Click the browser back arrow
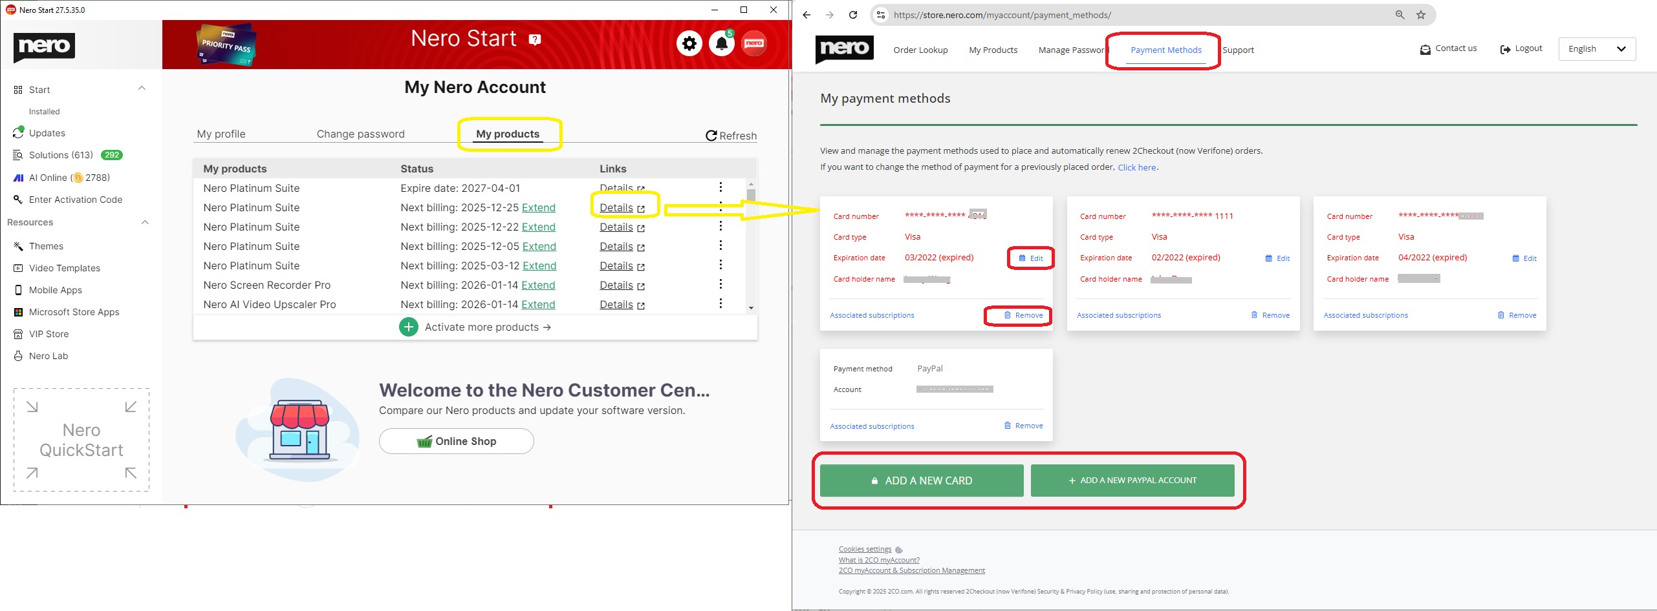The height and width of the screenshot is (611, 1657). 807,15
